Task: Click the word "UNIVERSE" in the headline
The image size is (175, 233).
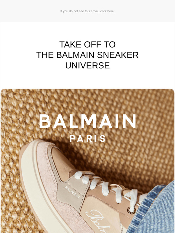Action: click(87, 65)
